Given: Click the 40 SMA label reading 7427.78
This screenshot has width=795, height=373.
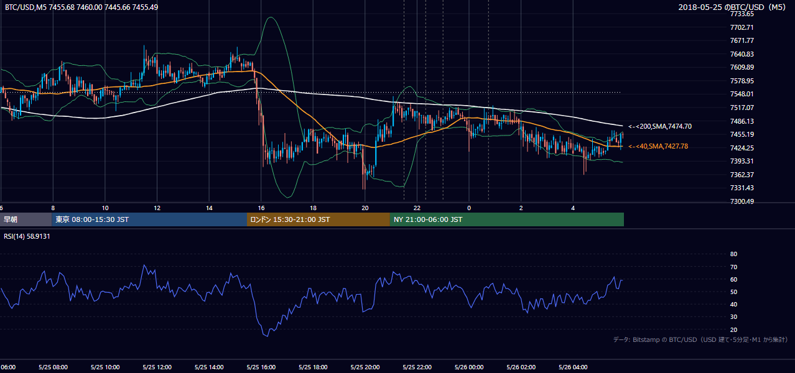Looking at the screenshot, I should click(x=658, y=146).
